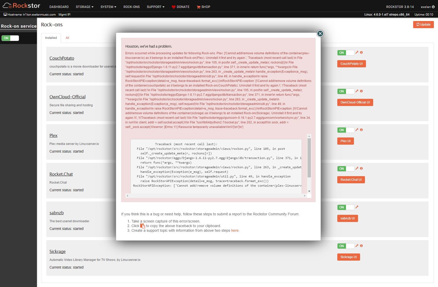
Task: Open sabnzb settings wrench icon
Action: coord(357,207)
